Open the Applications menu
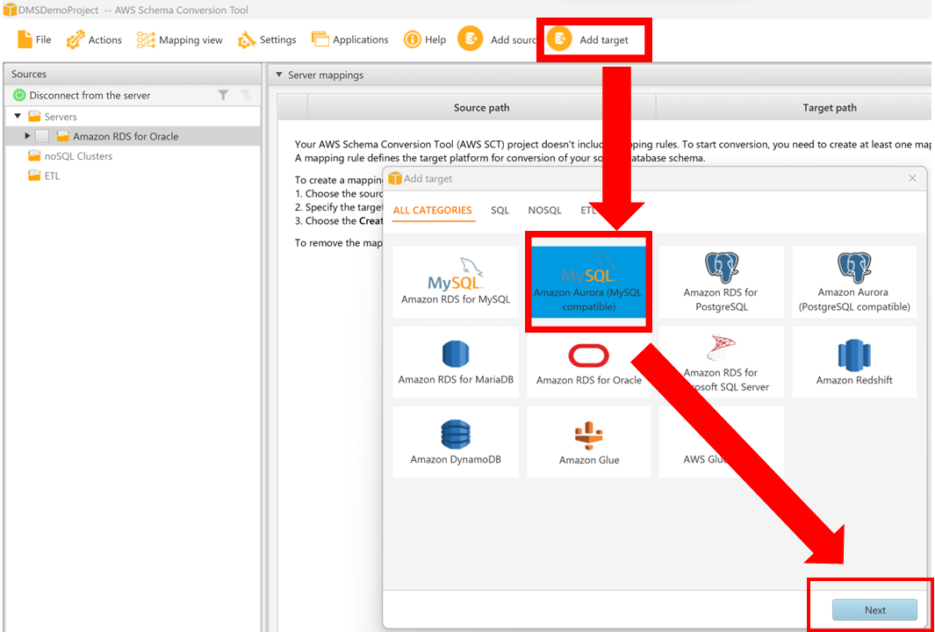This screenshot has height=632, width=935. (x=350, y=40)
